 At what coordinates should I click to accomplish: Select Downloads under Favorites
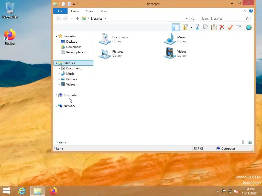click(74, 47)
